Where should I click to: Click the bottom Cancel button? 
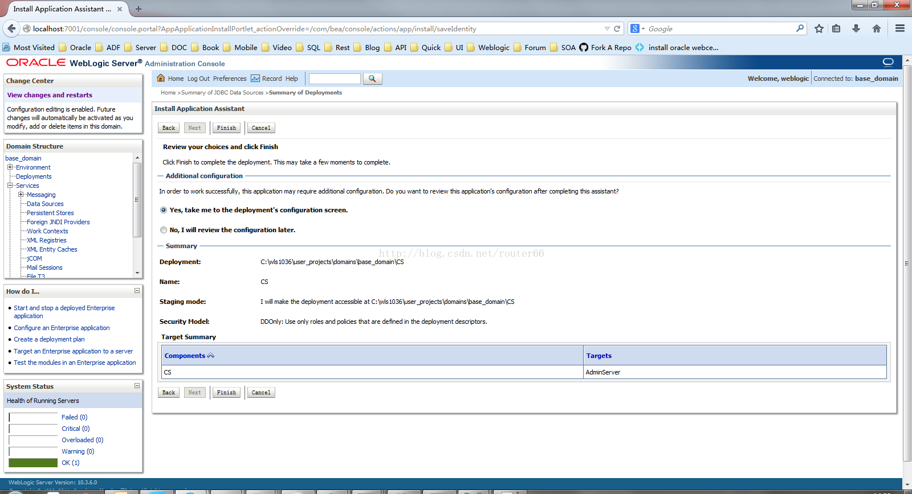pos(261,393)
